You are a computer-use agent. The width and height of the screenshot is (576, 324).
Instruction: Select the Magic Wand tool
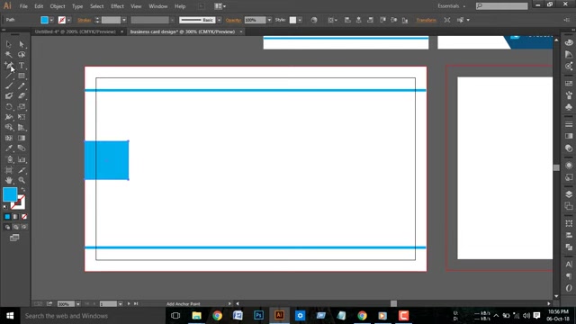8,54
